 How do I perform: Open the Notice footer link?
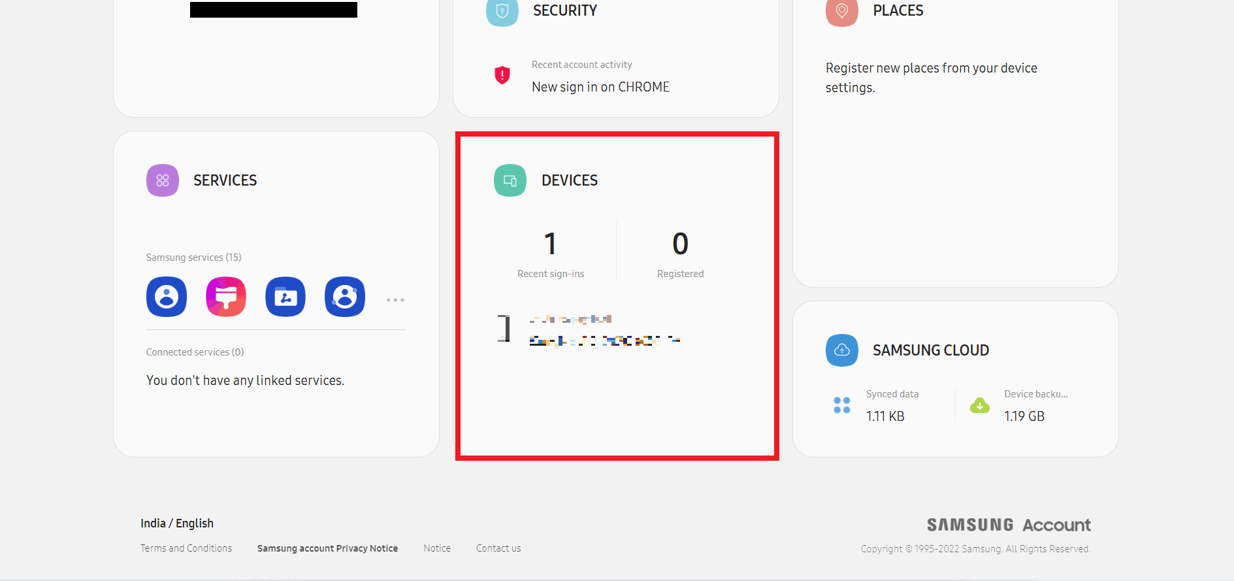tap(437, 548)
